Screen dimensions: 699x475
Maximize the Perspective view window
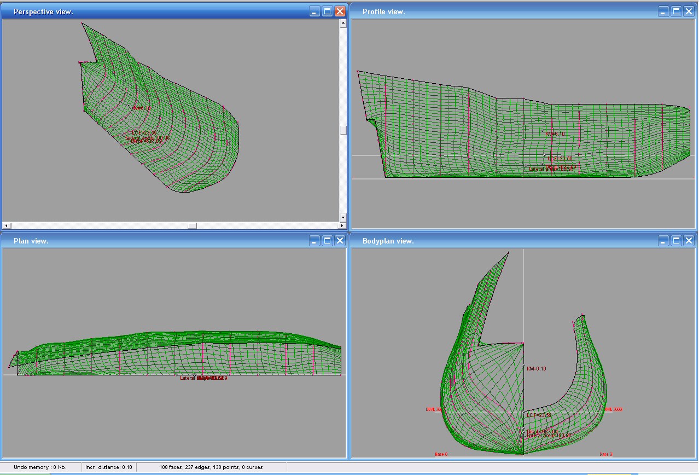(327, 11)
